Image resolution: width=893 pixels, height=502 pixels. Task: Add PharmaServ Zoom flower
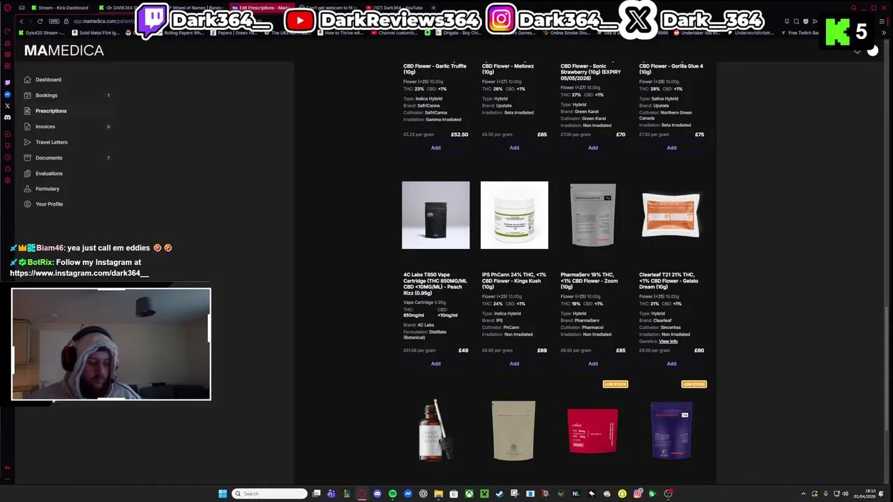point(593,363)
